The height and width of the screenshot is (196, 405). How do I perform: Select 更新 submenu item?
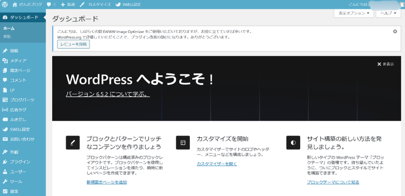[7, 36]
